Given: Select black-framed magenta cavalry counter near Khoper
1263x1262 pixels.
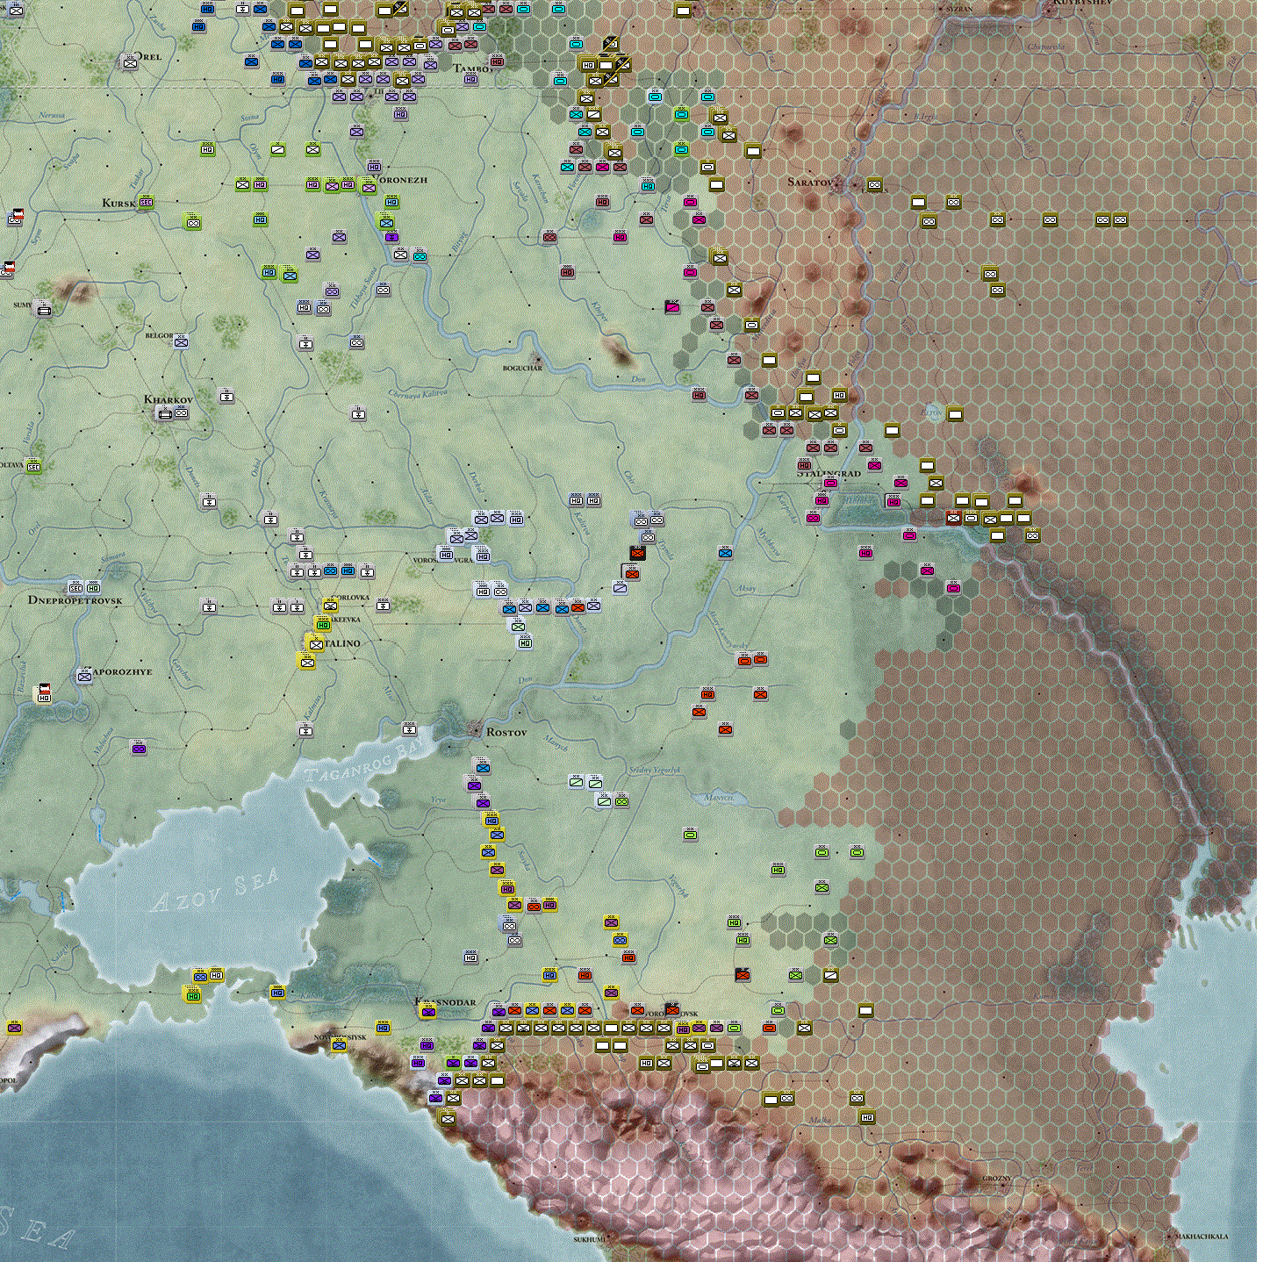Looking at the screenshot, I should click(x=672, y=307).
